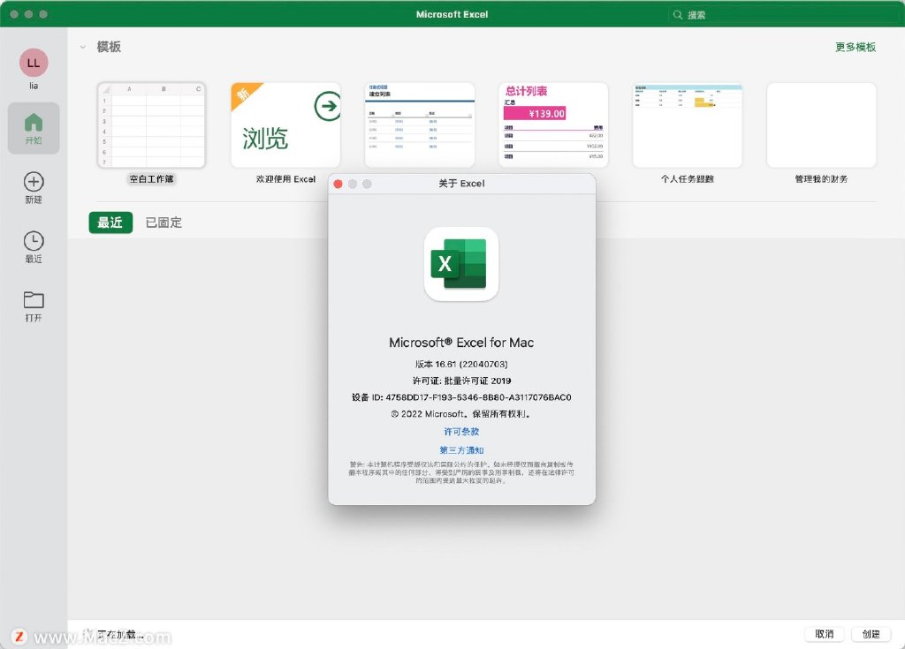The height and width of the screenshot is (649, 905).
Task: Close the 关于 Excel dialog
Action: coord(338,184)
